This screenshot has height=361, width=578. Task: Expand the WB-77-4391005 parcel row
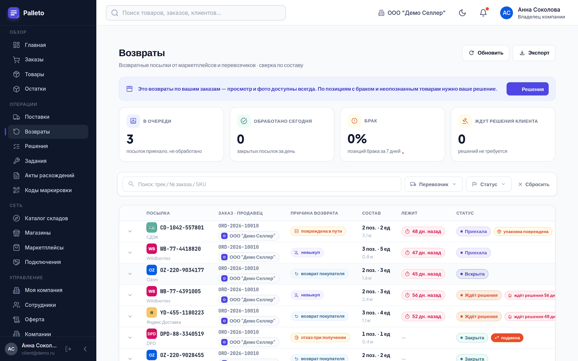coord(130,295)
